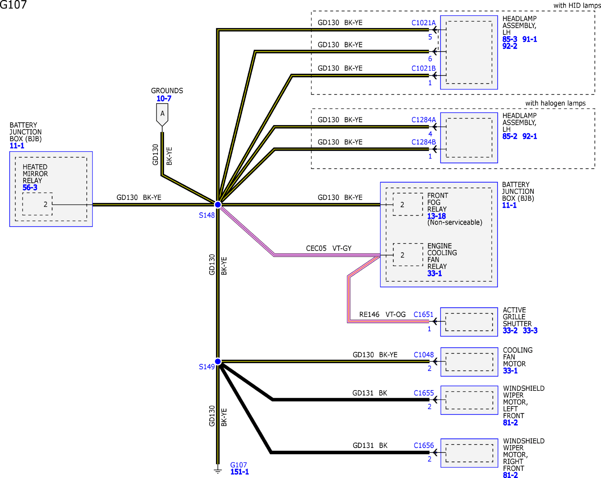Click the C1656 connector arrow terminal
The image size is (601, 478).
click(435, 453)
